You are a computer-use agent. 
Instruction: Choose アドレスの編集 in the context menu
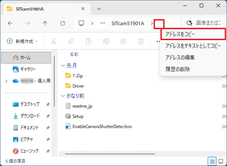coord(193,57)
